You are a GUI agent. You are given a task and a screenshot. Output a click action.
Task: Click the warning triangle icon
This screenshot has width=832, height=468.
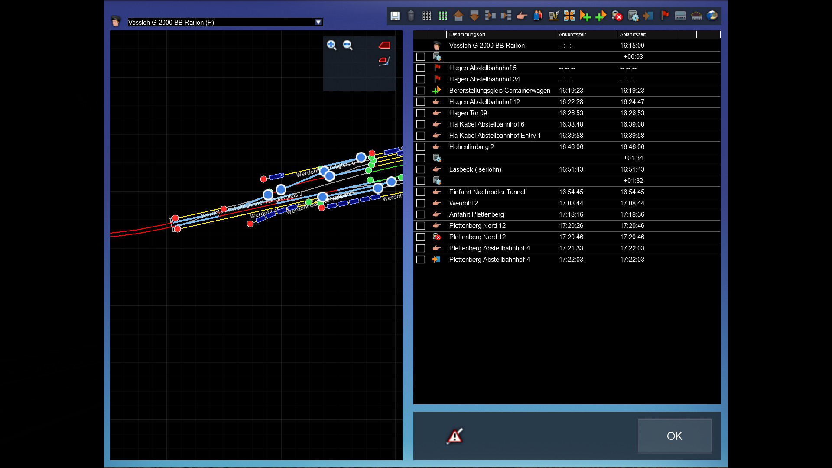[455, 436]
